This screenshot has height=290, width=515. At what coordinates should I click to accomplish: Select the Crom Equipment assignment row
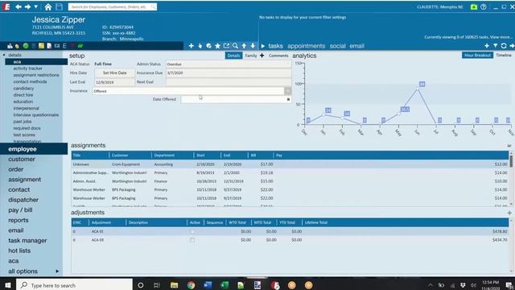click(290, 164)
